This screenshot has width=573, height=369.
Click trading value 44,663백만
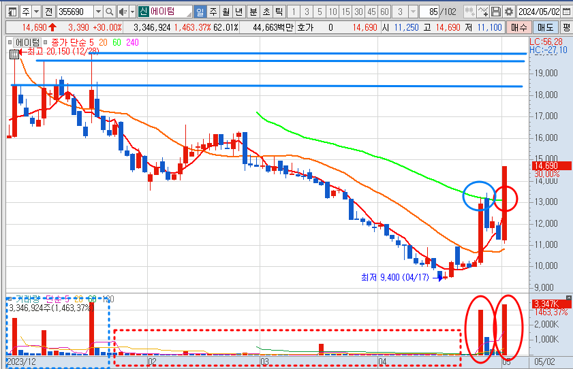(x=273, y=27)
